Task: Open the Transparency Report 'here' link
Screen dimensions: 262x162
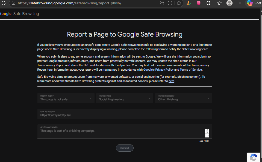Action: pos(50,70)
